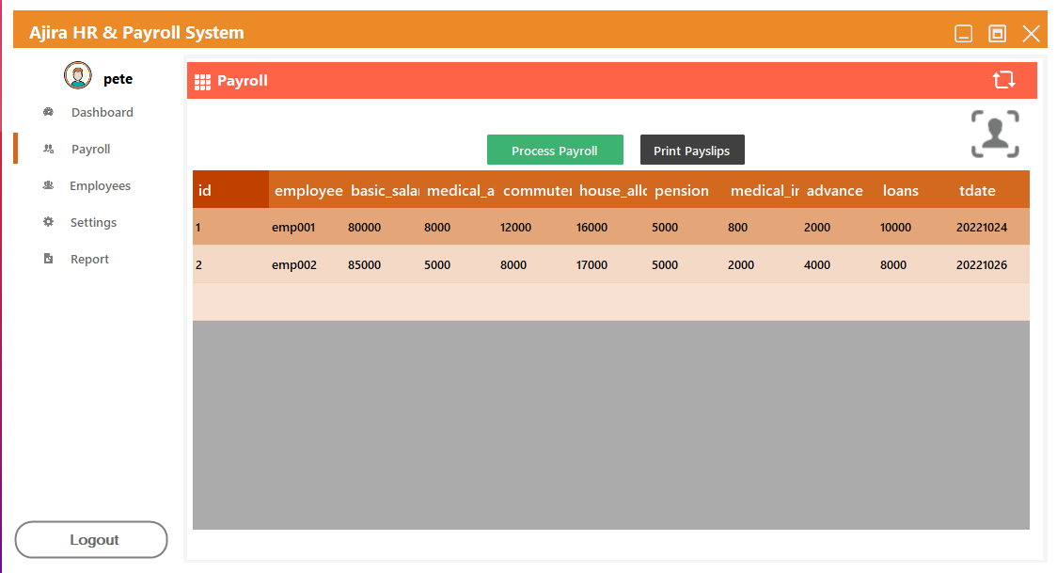The width and height of the screenshot is (1057, 573).
Task: Open the Employees sidebar icon
Action: (47, 184)
